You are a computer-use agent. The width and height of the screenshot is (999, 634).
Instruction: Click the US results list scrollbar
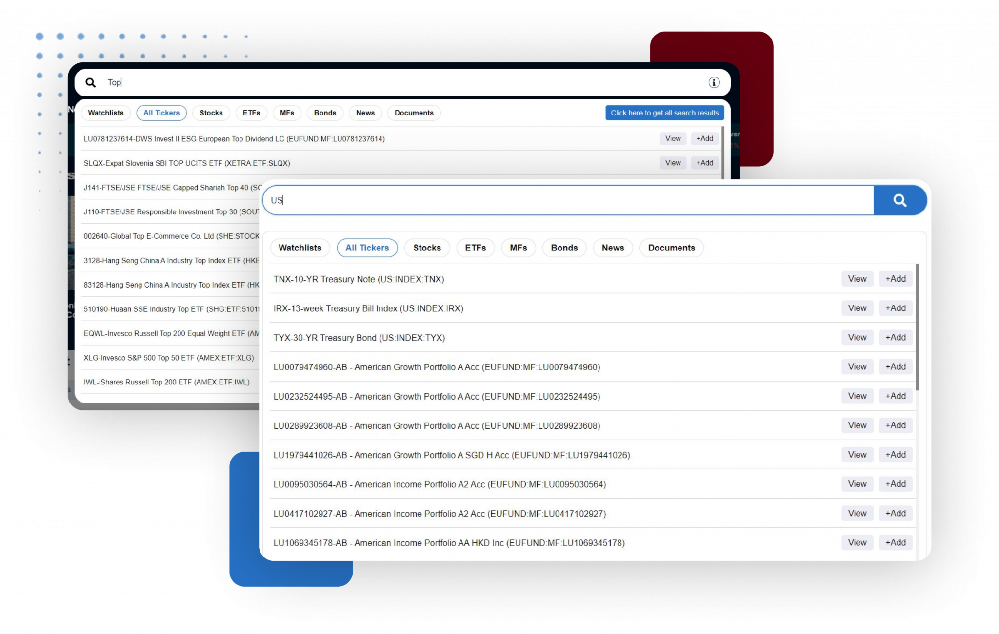(x=917, y=327)
